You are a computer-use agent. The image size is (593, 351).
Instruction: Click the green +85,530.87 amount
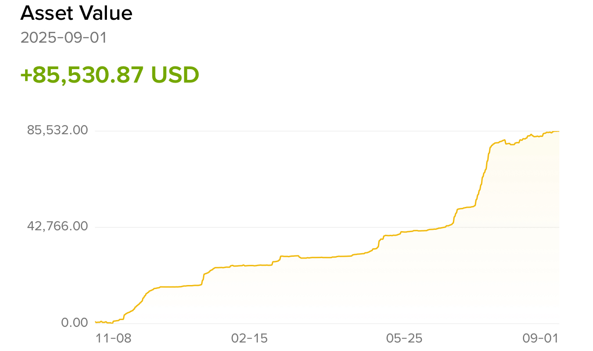coord(82,75)
